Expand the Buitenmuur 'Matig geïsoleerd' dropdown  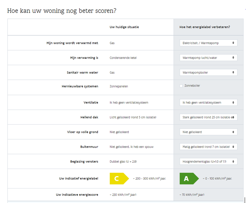tap(208, 147)
